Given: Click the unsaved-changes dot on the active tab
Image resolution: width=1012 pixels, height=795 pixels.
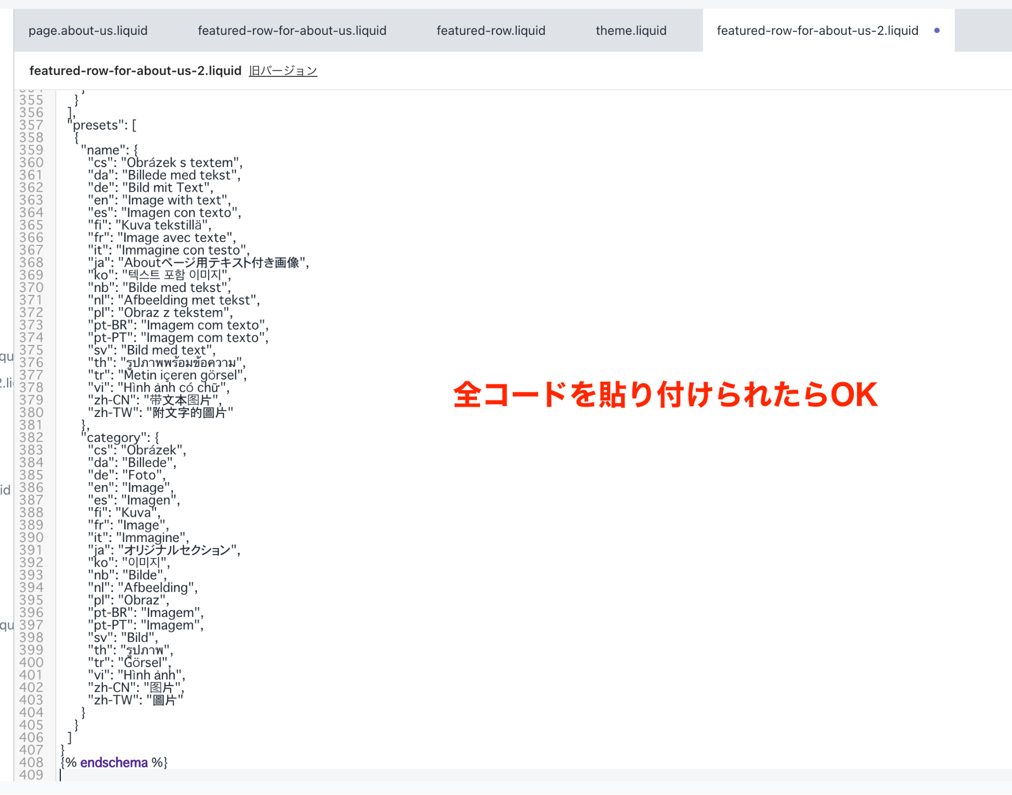Looking at the screenshot, I should (937, 31).
